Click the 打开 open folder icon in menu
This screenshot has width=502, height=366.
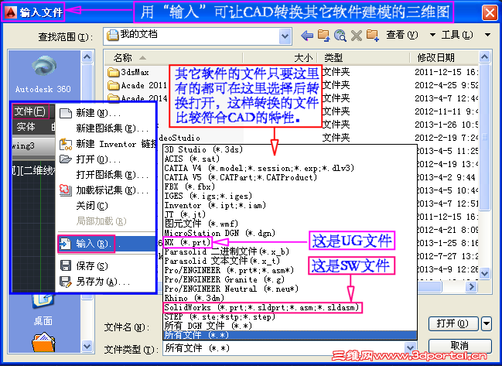tap(66, 159)
